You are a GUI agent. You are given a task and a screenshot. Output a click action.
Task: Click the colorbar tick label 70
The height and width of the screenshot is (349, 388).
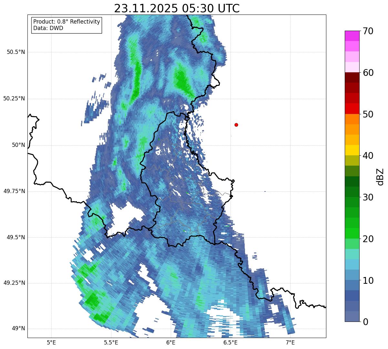click(x=368, y=31)
